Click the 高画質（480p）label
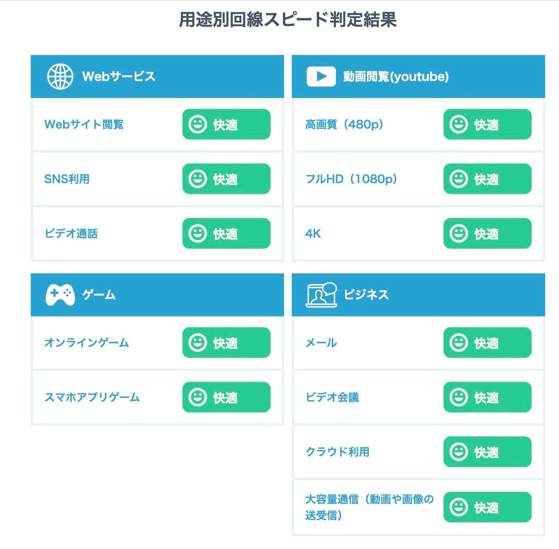 point(344,125)
